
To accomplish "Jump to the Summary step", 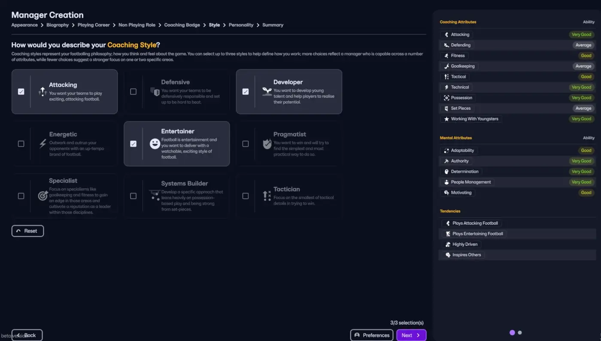I will pos(273,25).
